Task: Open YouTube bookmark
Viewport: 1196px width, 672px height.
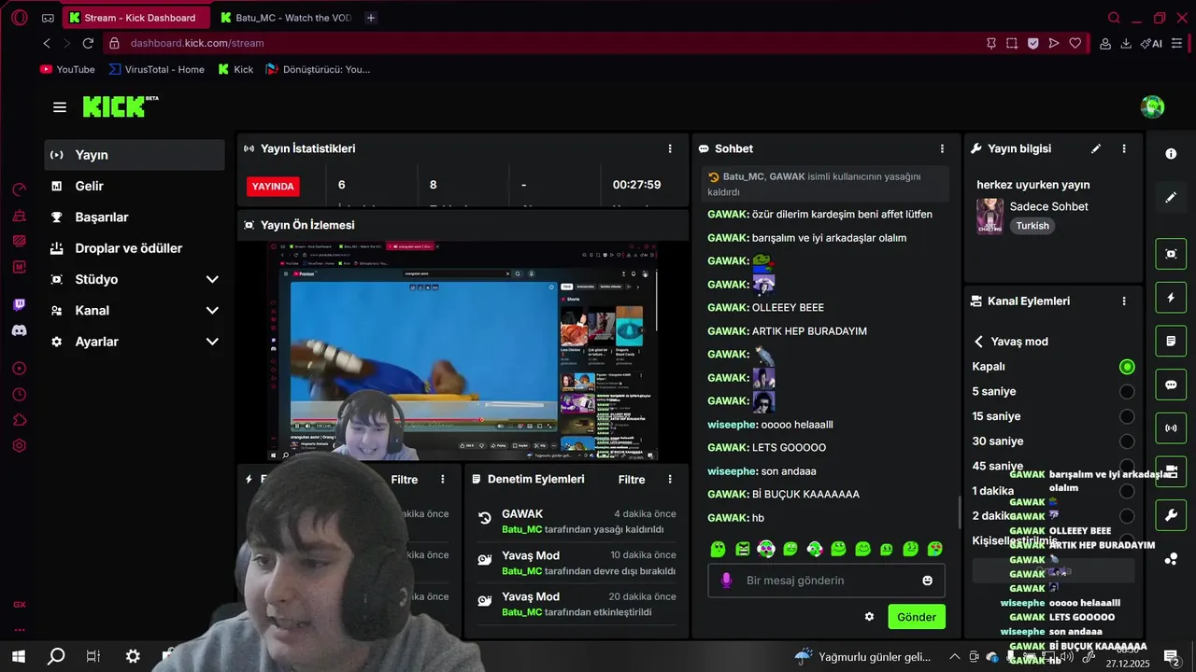Action: point(67,69)
